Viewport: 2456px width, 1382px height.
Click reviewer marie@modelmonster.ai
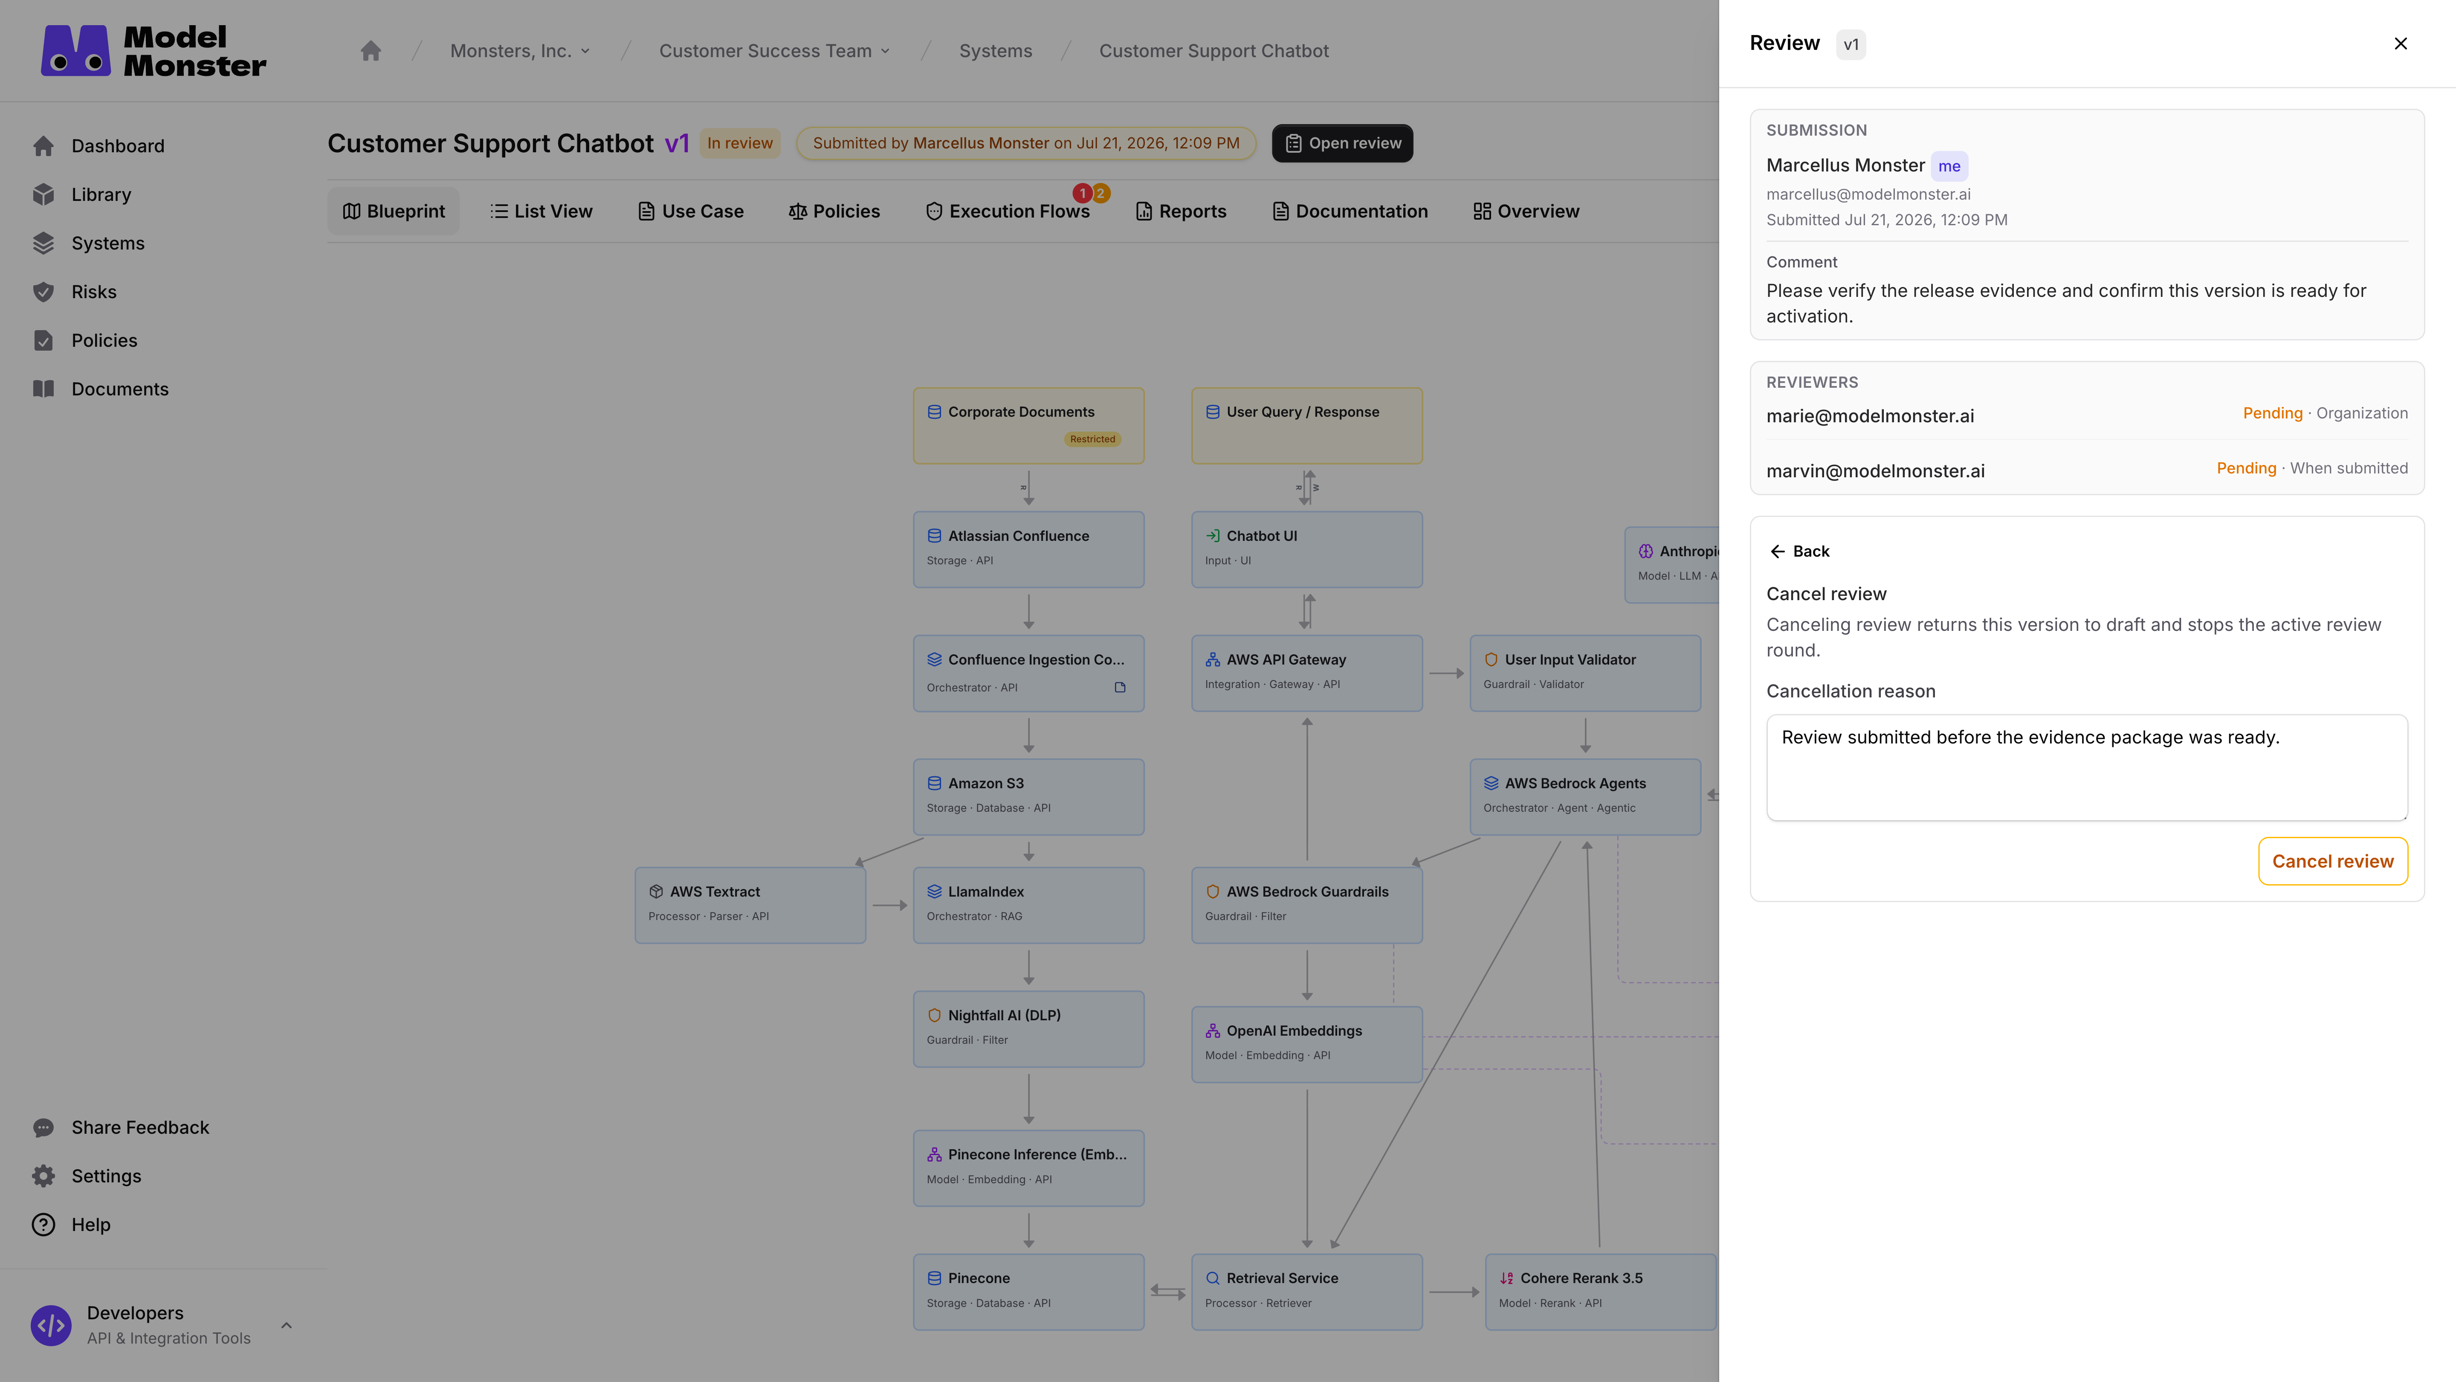pos(1870,416)
